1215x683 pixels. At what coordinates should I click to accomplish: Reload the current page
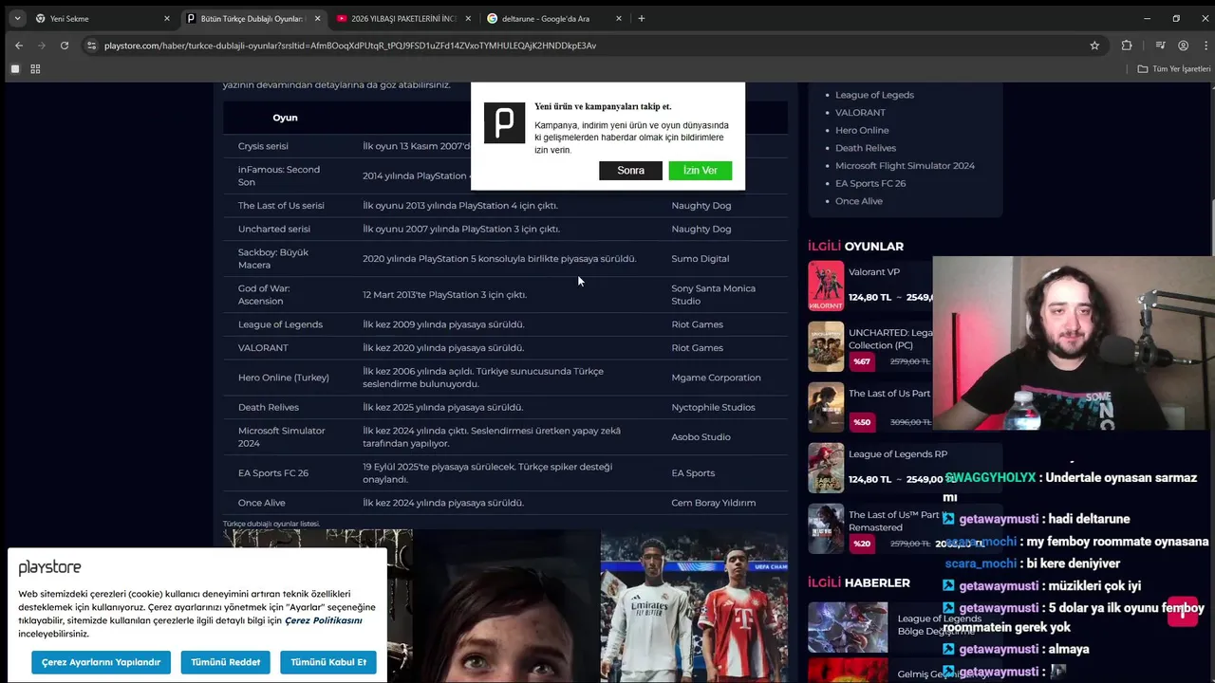(65, 46)
